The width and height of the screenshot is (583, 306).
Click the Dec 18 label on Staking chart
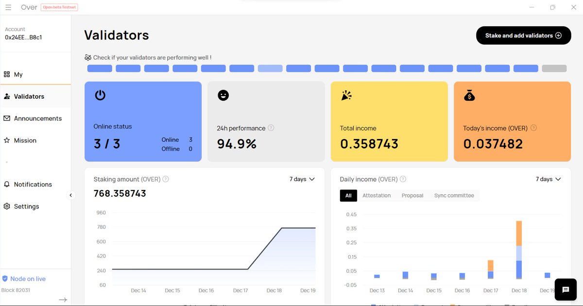(x=274, y=290)
